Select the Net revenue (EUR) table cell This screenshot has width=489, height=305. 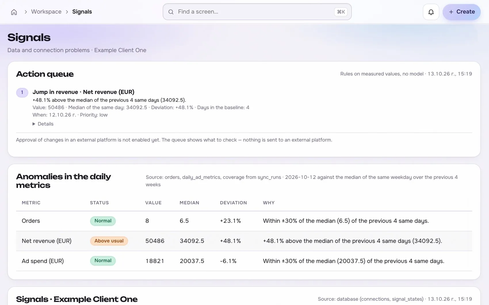[47, 241]
